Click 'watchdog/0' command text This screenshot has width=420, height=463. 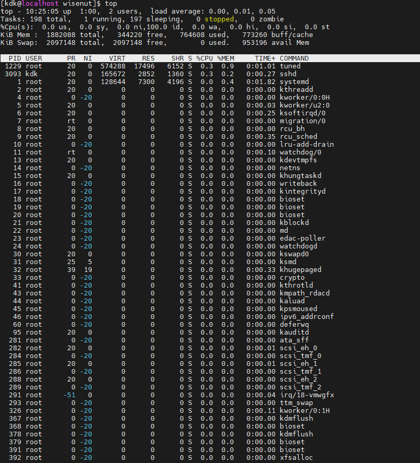tap(301, 152)
